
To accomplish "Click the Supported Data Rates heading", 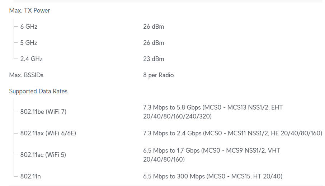I will pos(38,91).
